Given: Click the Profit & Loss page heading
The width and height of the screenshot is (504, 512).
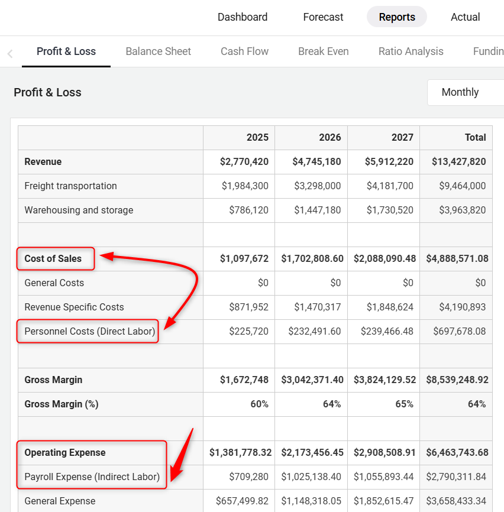Looking at the screenshot, I should (47, 92).
